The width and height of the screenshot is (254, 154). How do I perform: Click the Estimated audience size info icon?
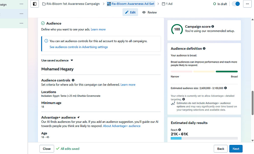pos(226,88)
